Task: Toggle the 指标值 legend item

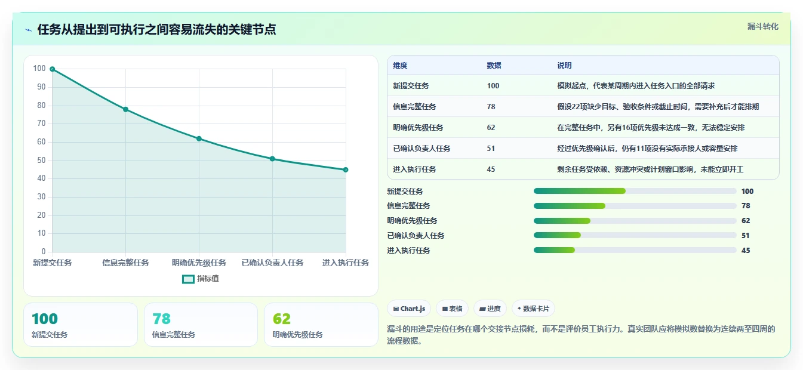Action: coord(201,279)
